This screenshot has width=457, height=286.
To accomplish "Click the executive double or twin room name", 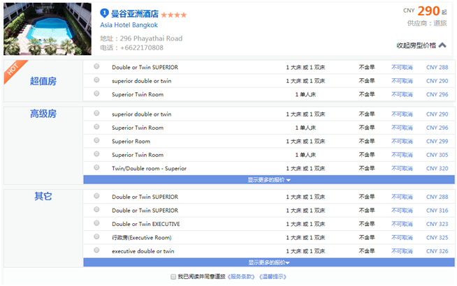I will point(143,251).
